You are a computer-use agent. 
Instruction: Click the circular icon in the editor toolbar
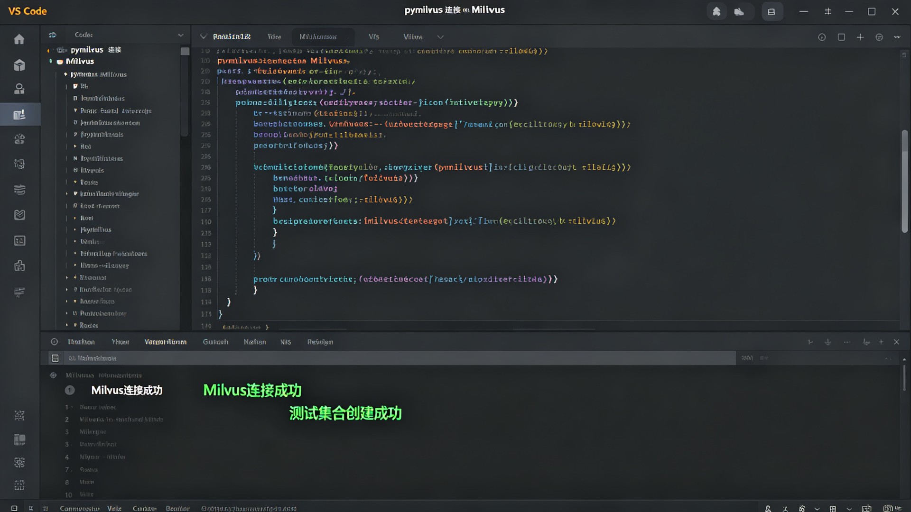[x=822, y=37]
